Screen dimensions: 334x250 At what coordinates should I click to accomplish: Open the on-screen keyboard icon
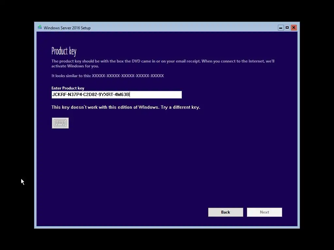(60, 123)
